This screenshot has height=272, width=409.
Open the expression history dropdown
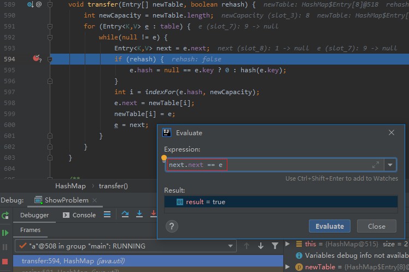click(x=390, y=165)
